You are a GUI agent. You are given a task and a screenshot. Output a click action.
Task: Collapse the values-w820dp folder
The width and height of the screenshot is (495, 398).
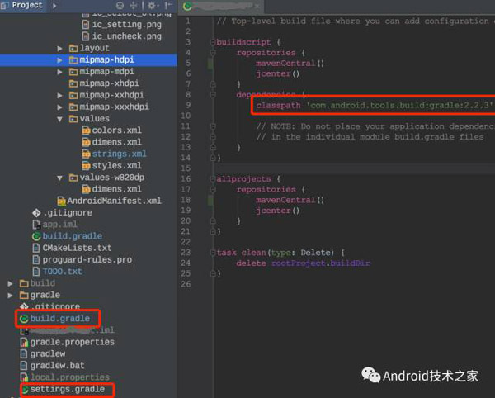59,178
